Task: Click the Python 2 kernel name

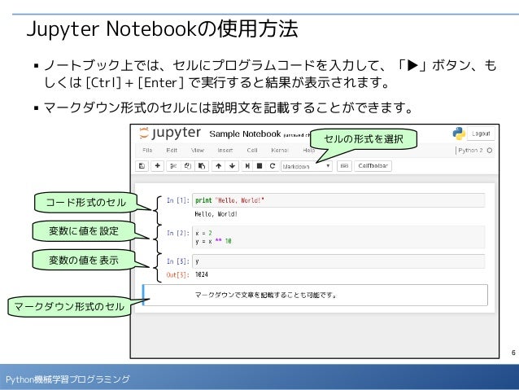Action: click(470, 151)
